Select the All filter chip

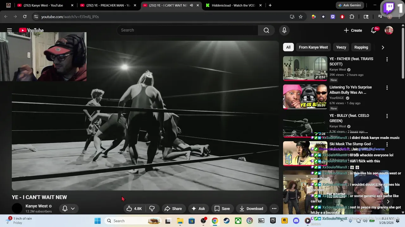288,47
